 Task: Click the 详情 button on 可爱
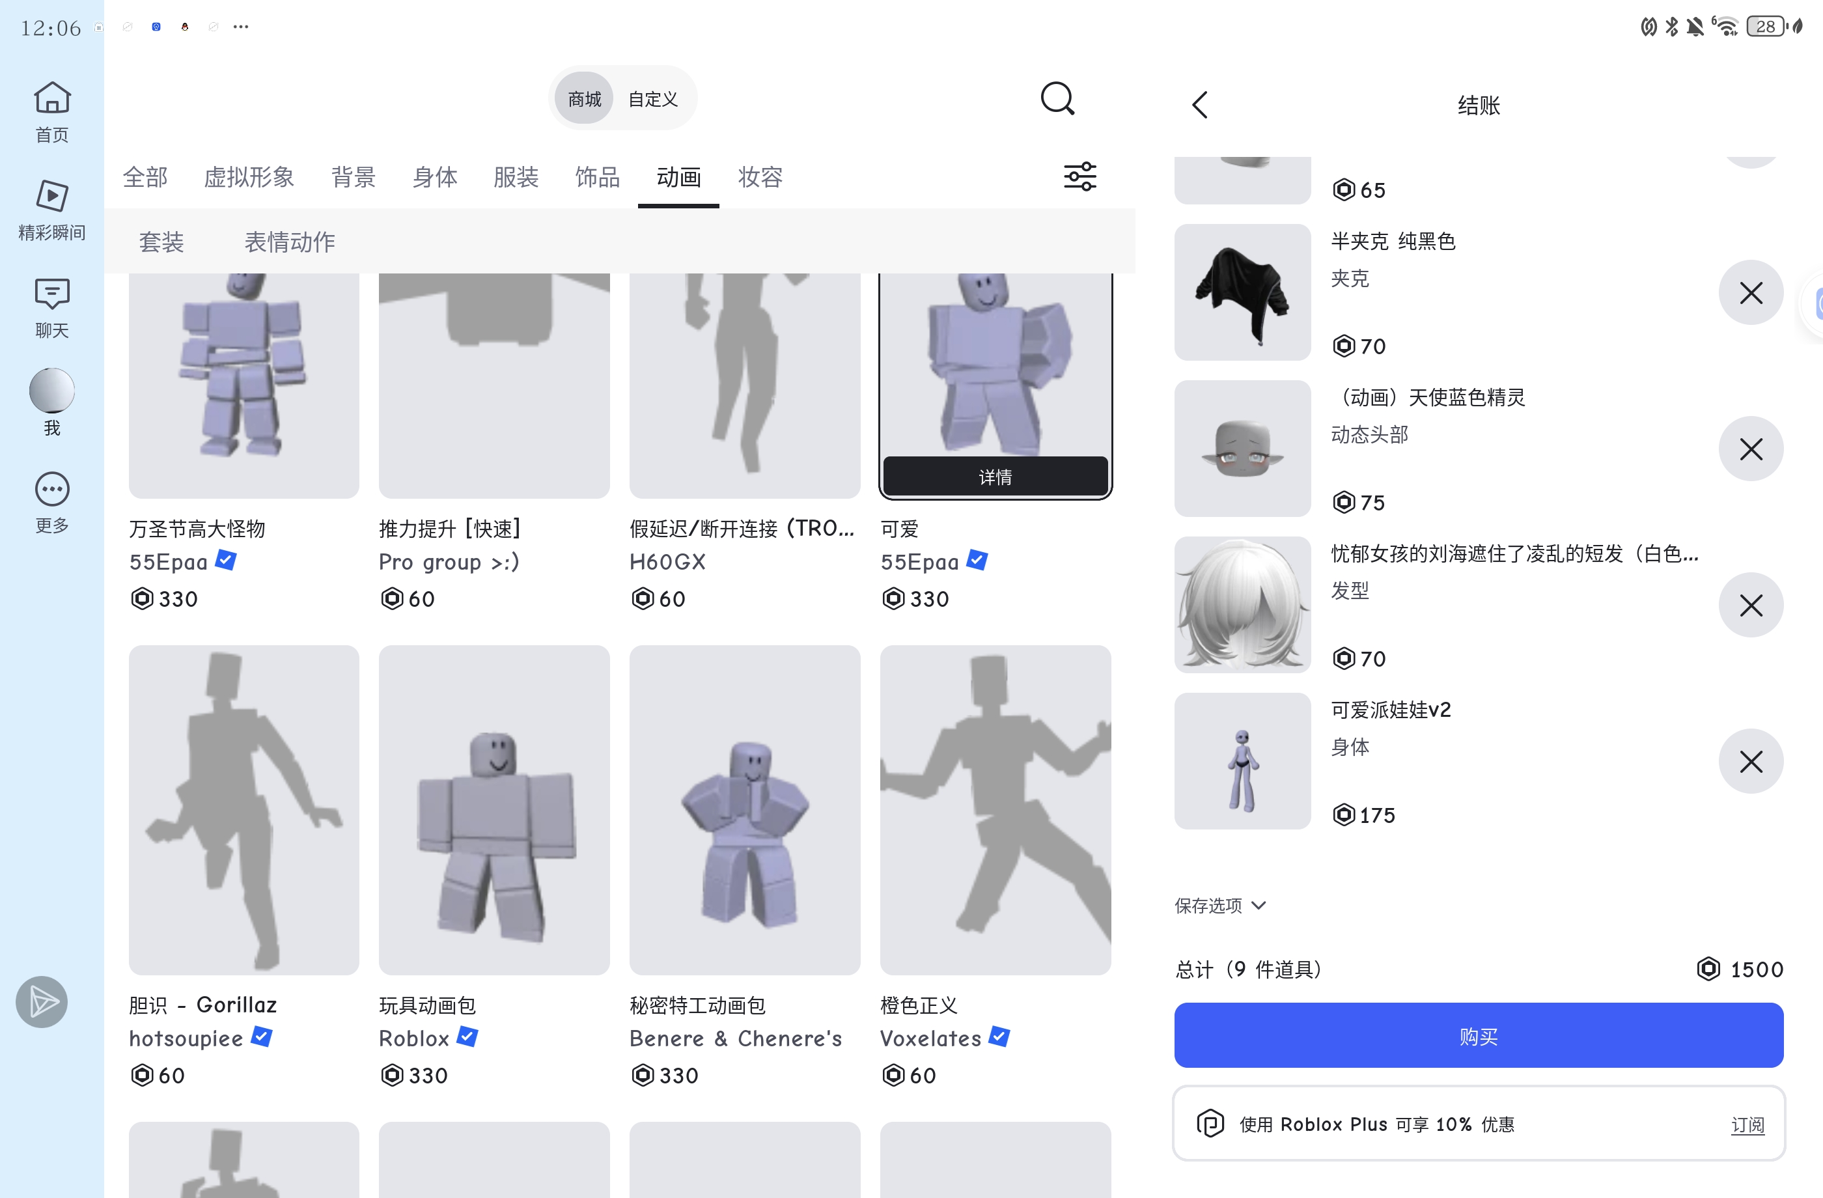point(995,477)
